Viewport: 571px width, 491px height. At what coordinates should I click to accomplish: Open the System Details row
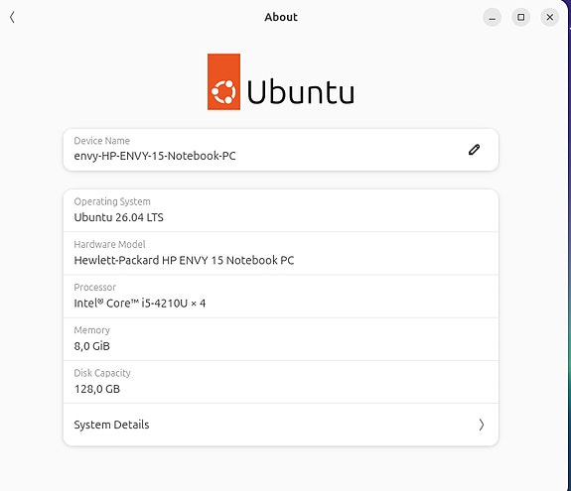(281, 425)
